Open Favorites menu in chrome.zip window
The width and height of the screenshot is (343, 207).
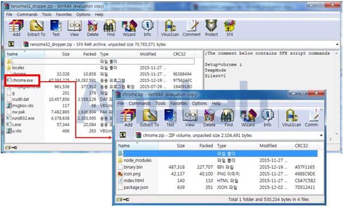pos(179,103)
